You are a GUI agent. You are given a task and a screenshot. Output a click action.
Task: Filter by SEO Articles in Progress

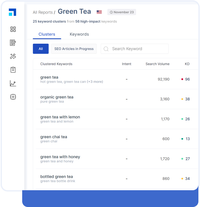pos(74,49)
